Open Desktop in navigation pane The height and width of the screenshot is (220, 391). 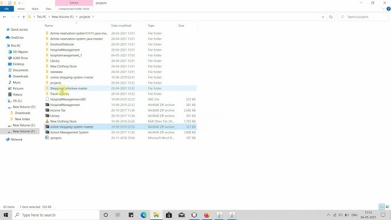pos(18,64)
